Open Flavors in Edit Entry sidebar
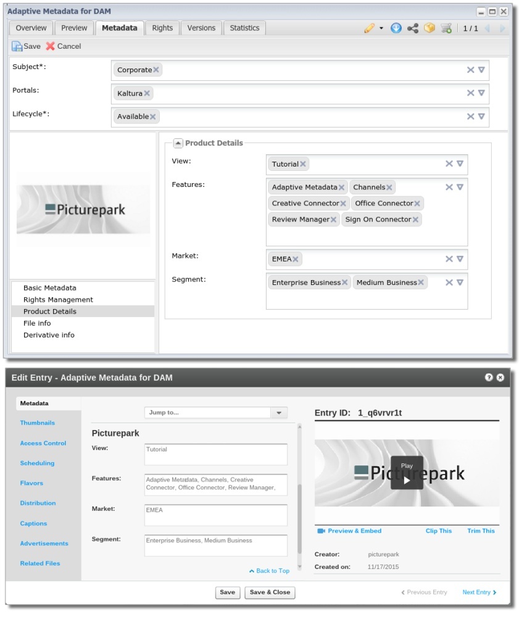This screenshot has height=617, width=519. (x=31, y=483)
